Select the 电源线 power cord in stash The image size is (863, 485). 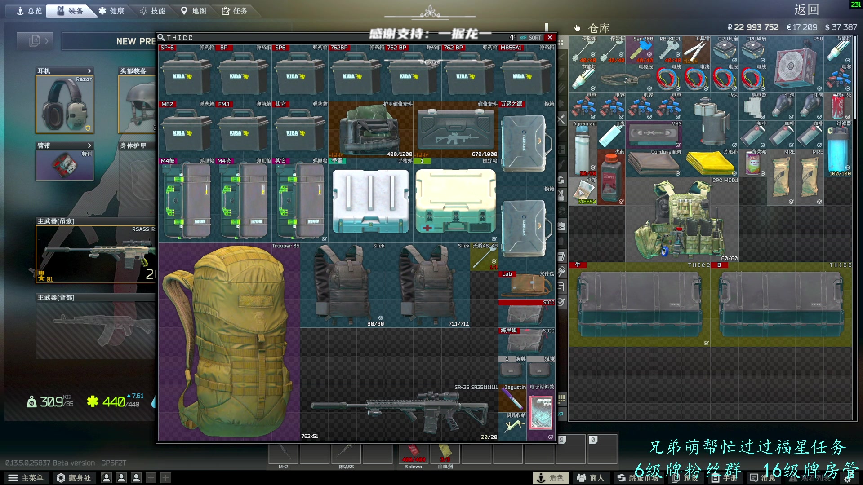click(626, 78)
